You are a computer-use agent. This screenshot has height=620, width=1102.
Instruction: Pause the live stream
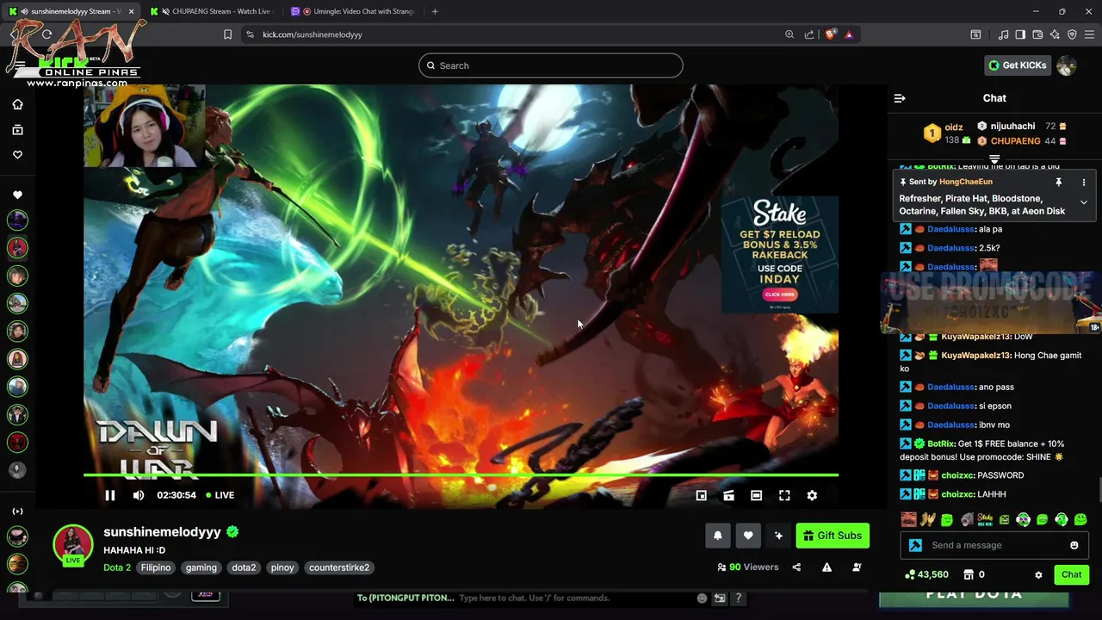(109, 495)
